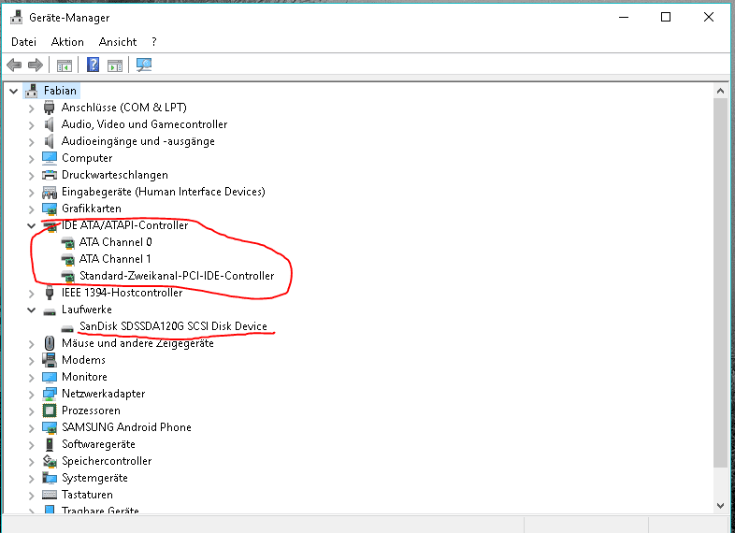Click the scrollbar down arrow
Image resolution: width=735 pixels, height=533 pixels.
tap(720, 505)
